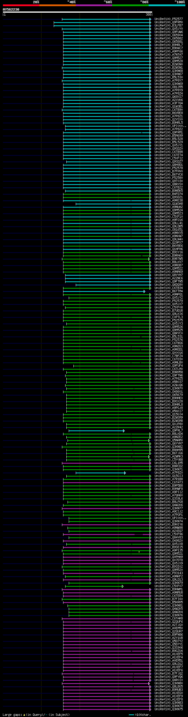
Task: Select the AV562230 query sequence label
Action: pyautogui.click(x=11, y=9)
